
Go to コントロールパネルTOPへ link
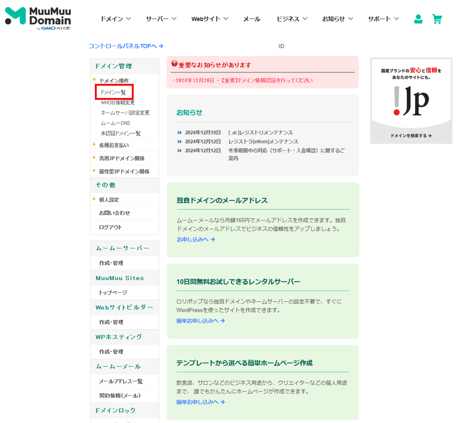126,46
